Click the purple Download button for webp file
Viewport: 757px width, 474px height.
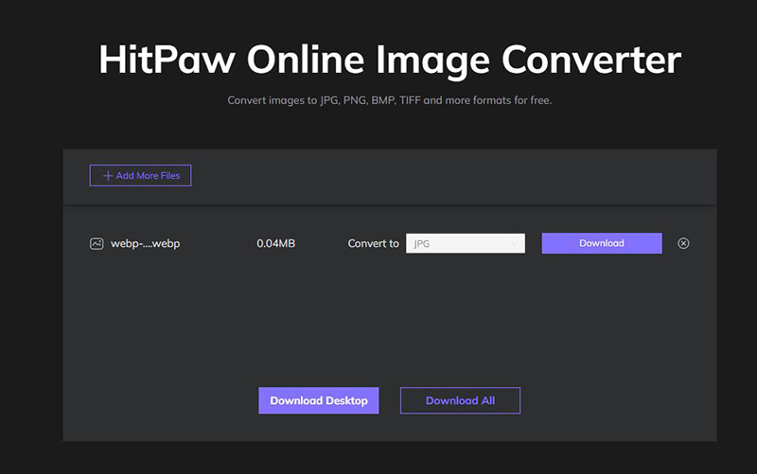602,243
